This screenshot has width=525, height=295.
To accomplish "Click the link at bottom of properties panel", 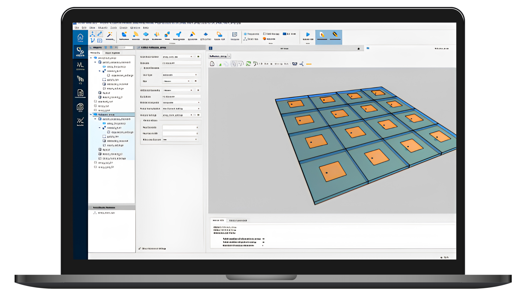I will (x=152, y=248).
